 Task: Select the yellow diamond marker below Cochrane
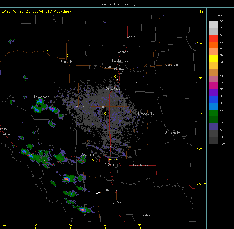pyautogui.click(x=92, y=160)
